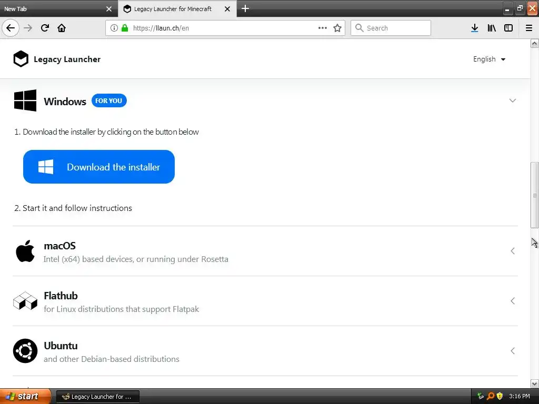Image resolution: width=539 pixels, height=404 pixels.
Task: Click '1. Download the installer' instruction text
Action: 106,132
